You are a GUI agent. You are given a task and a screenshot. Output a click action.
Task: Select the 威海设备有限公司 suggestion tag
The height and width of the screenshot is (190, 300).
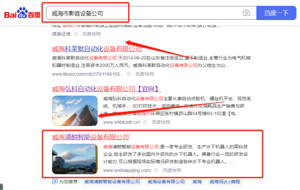pos(166,181)
